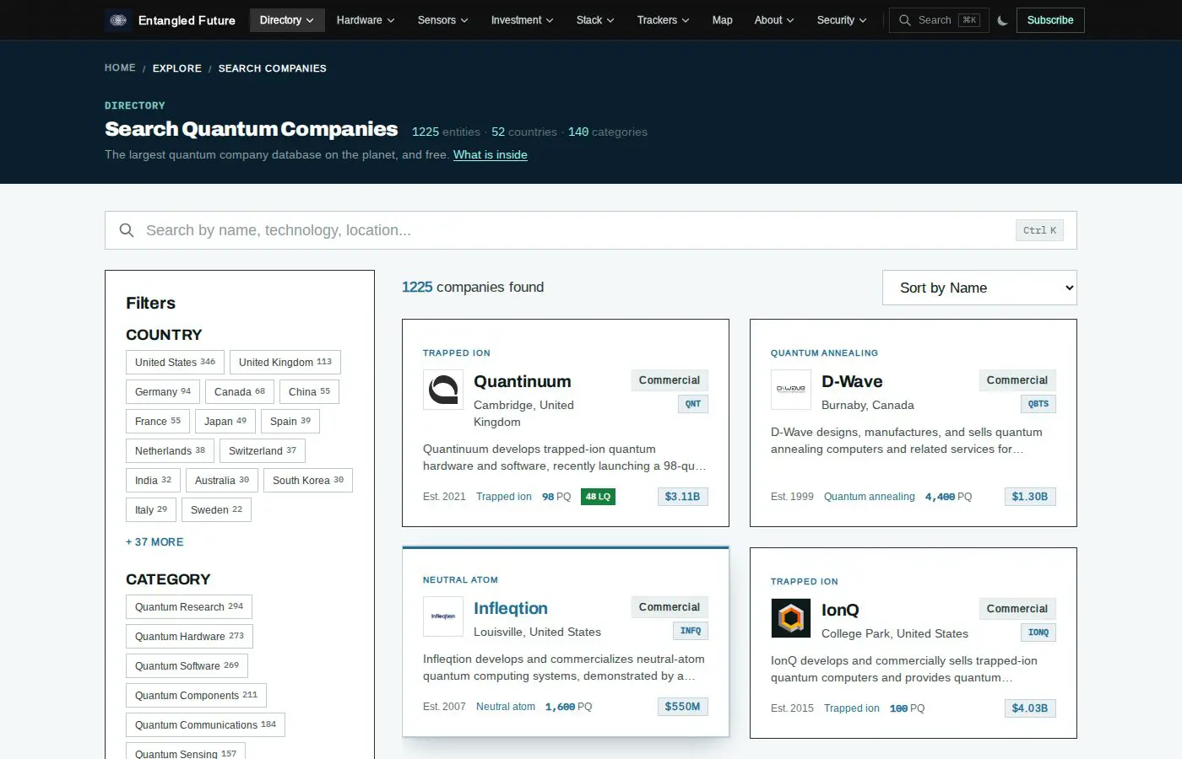
Task: Open the D-Wave company title
Action: [852, 381]
